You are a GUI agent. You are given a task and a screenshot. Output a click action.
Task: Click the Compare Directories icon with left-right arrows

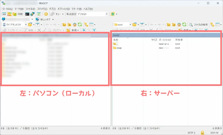[x=4, y=14]
